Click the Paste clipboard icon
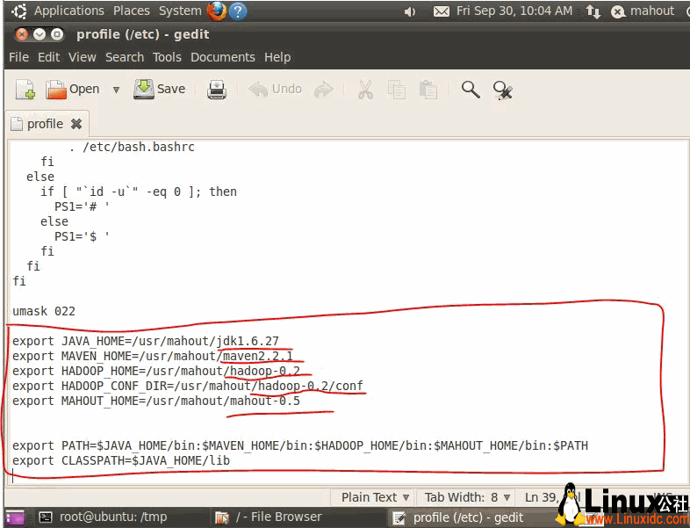The width and height of the screenshot is (690, 528). (x=428, y=90)
